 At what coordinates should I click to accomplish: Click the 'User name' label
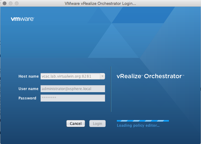[x=28, y=89]
